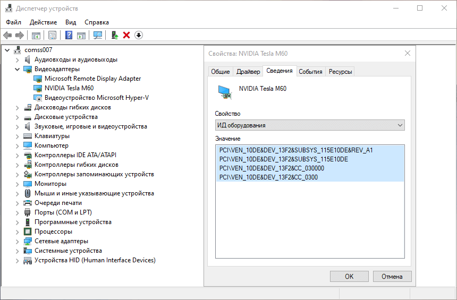Viewport: 457px width, 300px height.
Task: Collapse the comss007 root node
Action: pos(7,50)
